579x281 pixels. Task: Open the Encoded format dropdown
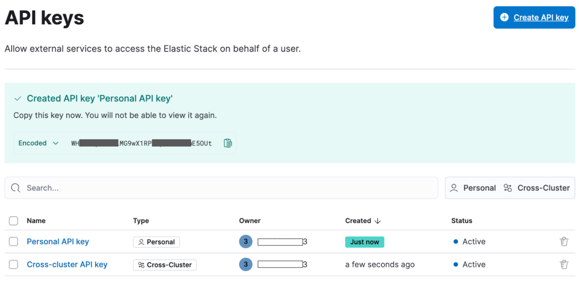click(38, 143)
